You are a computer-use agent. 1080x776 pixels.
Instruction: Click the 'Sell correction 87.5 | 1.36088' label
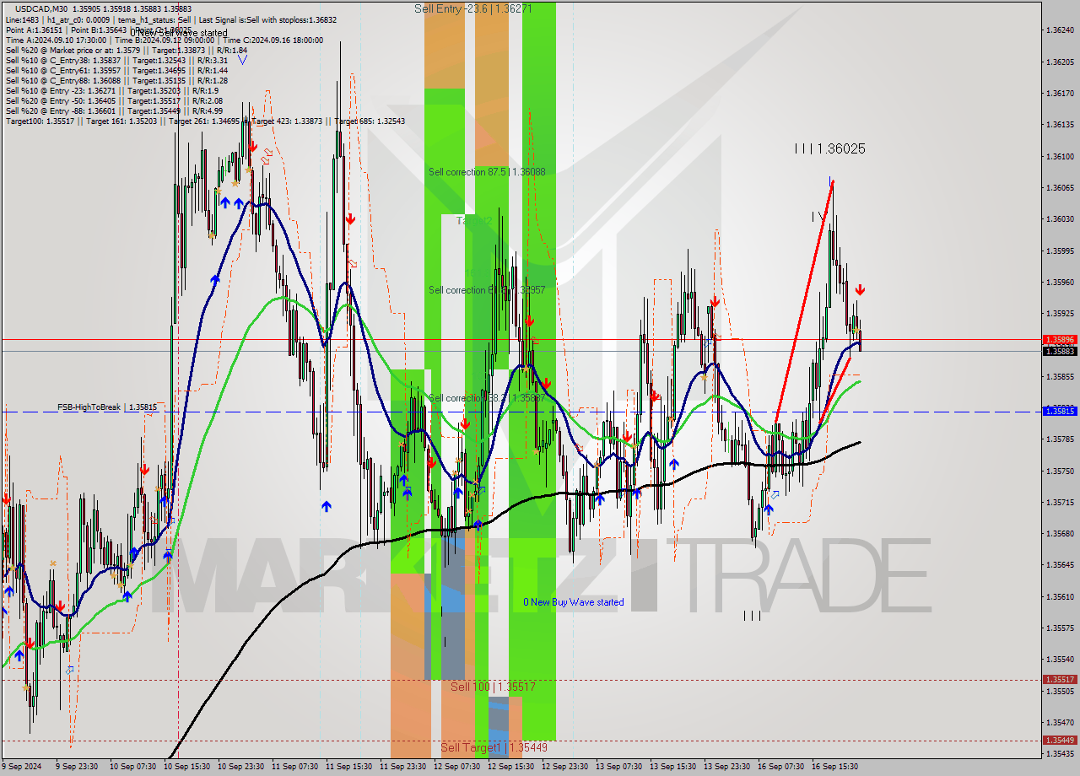487,172
